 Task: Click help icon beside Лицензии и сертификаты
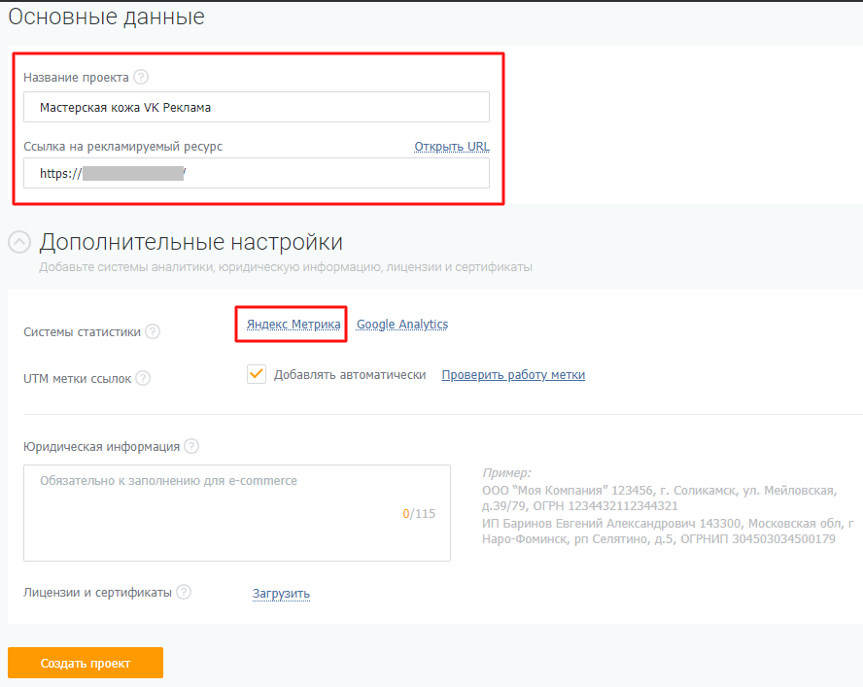[184, 592]
